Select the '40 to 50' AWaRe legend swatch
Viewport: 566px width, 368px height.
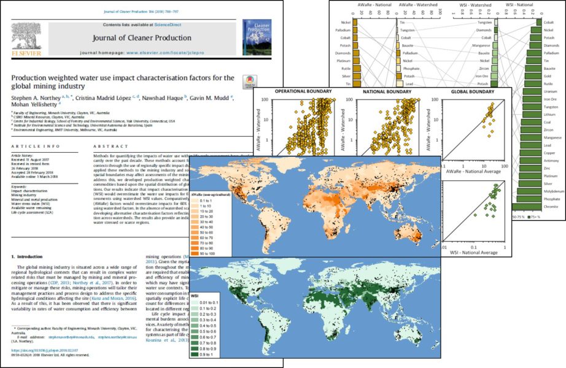click(194, 228)
